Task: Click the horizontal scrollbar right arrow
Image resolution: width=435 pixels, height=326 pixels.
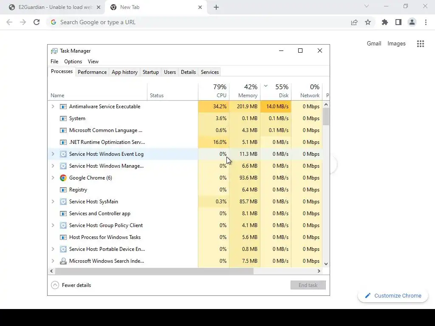Action: coord(319,271)
